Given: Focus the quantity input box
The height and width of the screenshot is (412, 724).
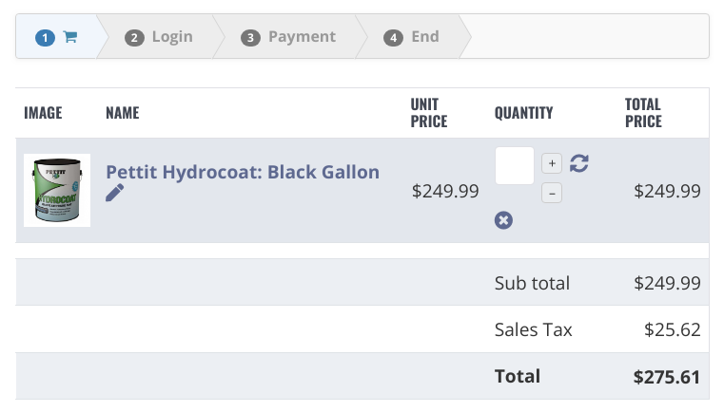Looking at the screenshot, I should pyautogui.click(x=515, y=166).
